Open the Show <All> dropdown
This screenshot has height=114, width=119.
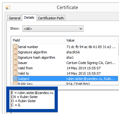coord(53,29)
